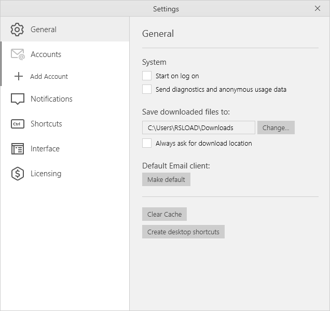Image resolution: width=330 pixels, height=311 pixels.
Task: Go to the Licensing section label
Action: pos(46,174)
